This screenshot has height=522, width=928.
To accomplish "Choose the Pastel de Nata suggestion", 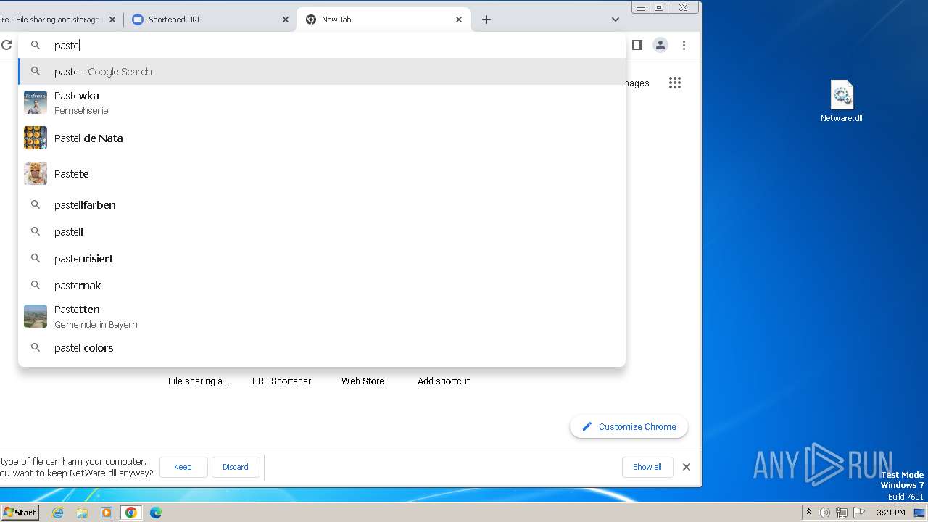I will pos(322,138).
